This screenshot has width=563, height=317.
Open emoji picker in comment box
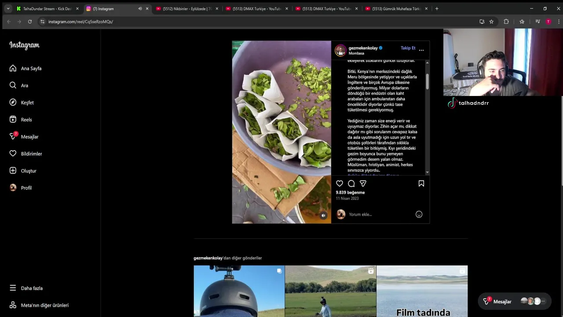pos(419,214)
